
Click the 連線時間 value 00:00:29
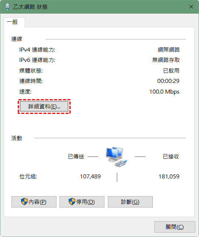coord(168,81)
